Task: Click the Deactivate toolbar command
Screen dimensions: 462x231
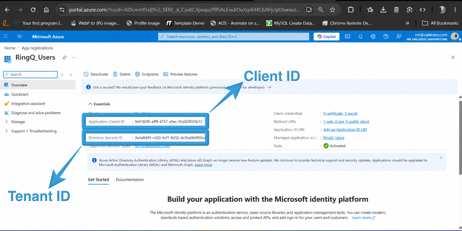Action: tap(96, 74)
